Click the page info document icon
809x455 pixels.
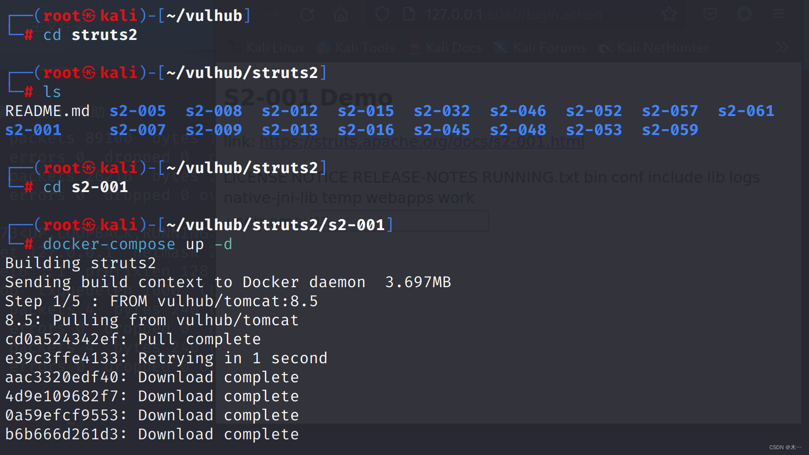coord(409,14)
